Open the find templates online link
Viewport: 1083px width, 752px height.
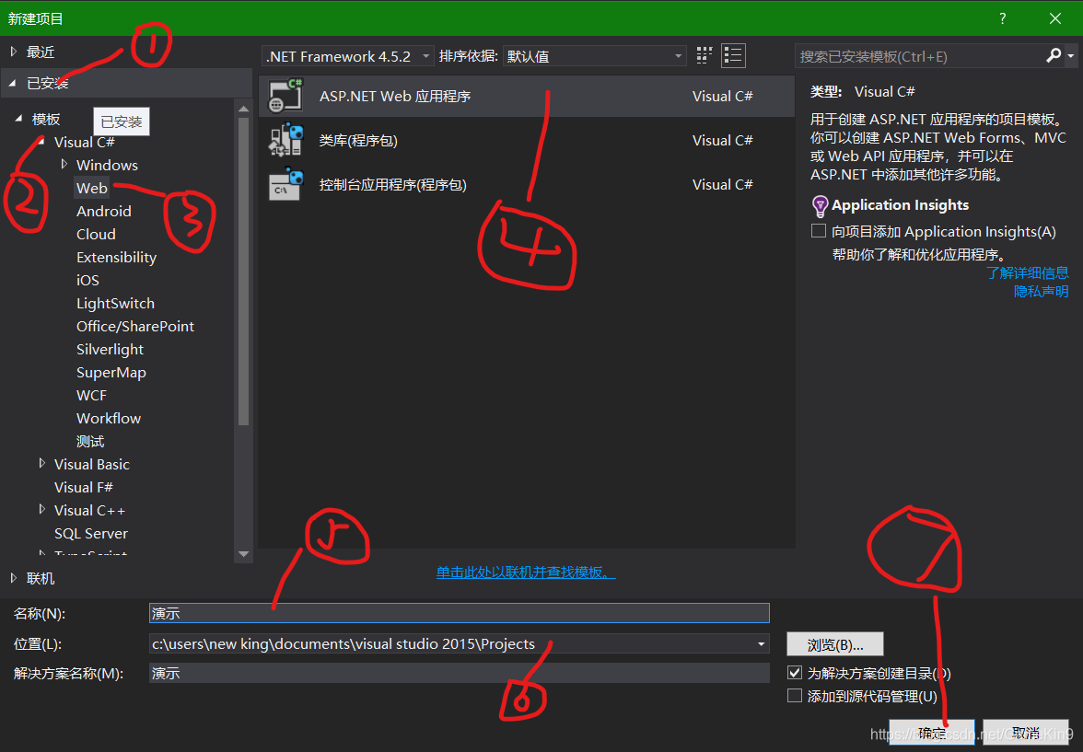pyautogui.click(x=526, y=572)
